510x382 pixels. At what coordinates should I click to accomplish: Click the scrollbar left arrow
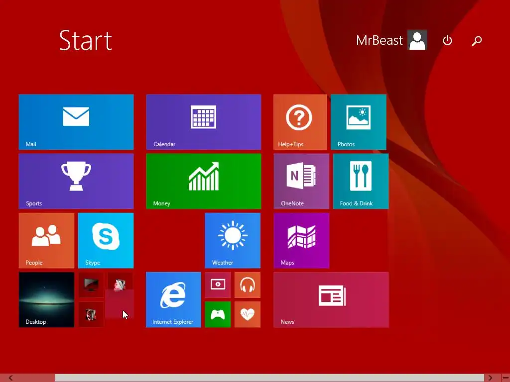(x=11, y=378)
